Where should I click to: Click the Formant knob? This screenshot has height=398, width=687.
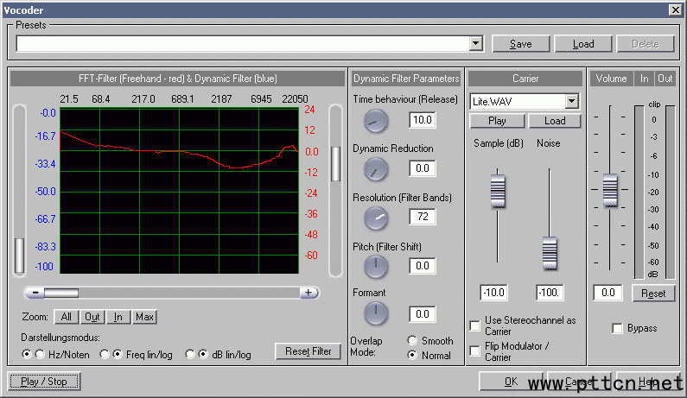(376, 313)
